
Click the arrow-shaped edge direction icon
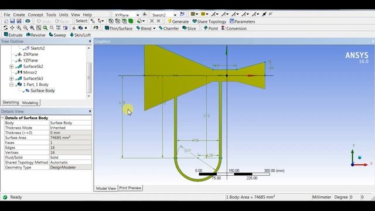(x=264, y=14)
